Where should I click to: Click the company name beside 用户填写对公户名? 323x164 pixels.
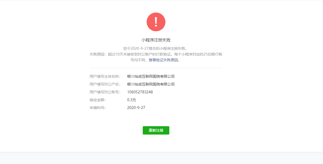(151, 84)
